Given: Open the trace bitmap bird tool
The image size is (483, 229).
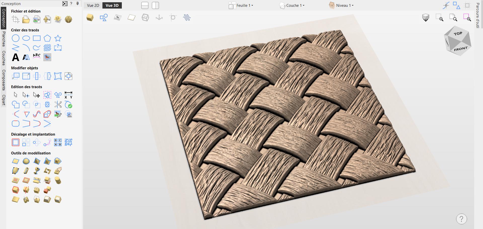Looking at the screenshot, I should pyautogui.click(x=47, y=57).
